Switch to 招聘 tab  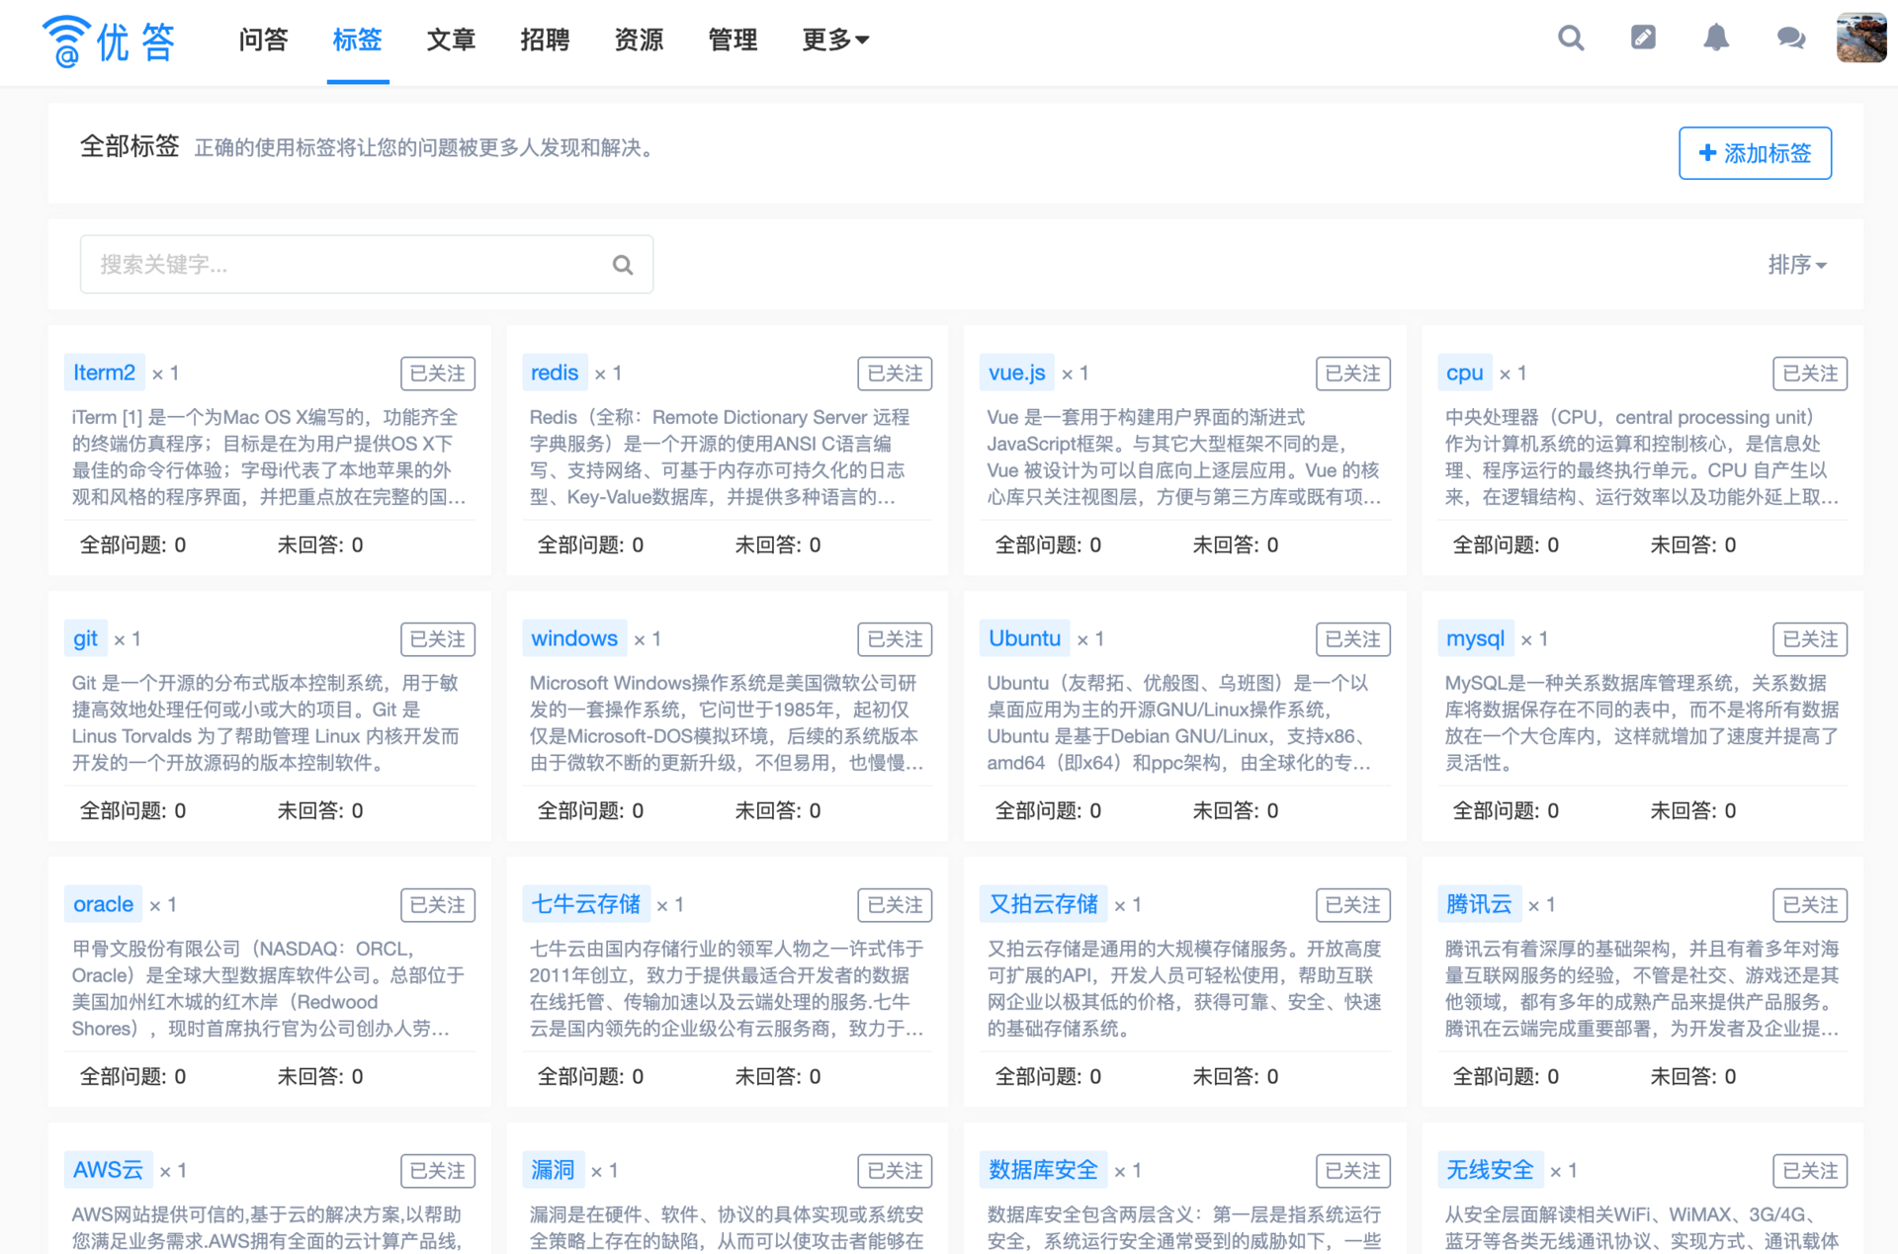coord(545,40)
